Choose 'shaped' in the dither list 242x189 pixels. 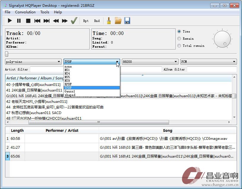click(92, 95)
